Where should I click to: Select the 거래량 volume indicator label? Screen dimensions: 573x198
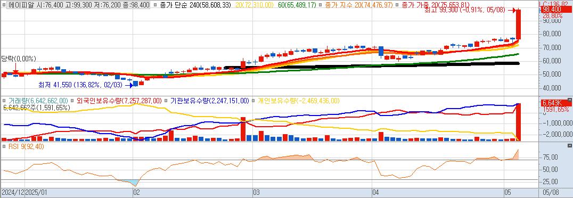38,101
